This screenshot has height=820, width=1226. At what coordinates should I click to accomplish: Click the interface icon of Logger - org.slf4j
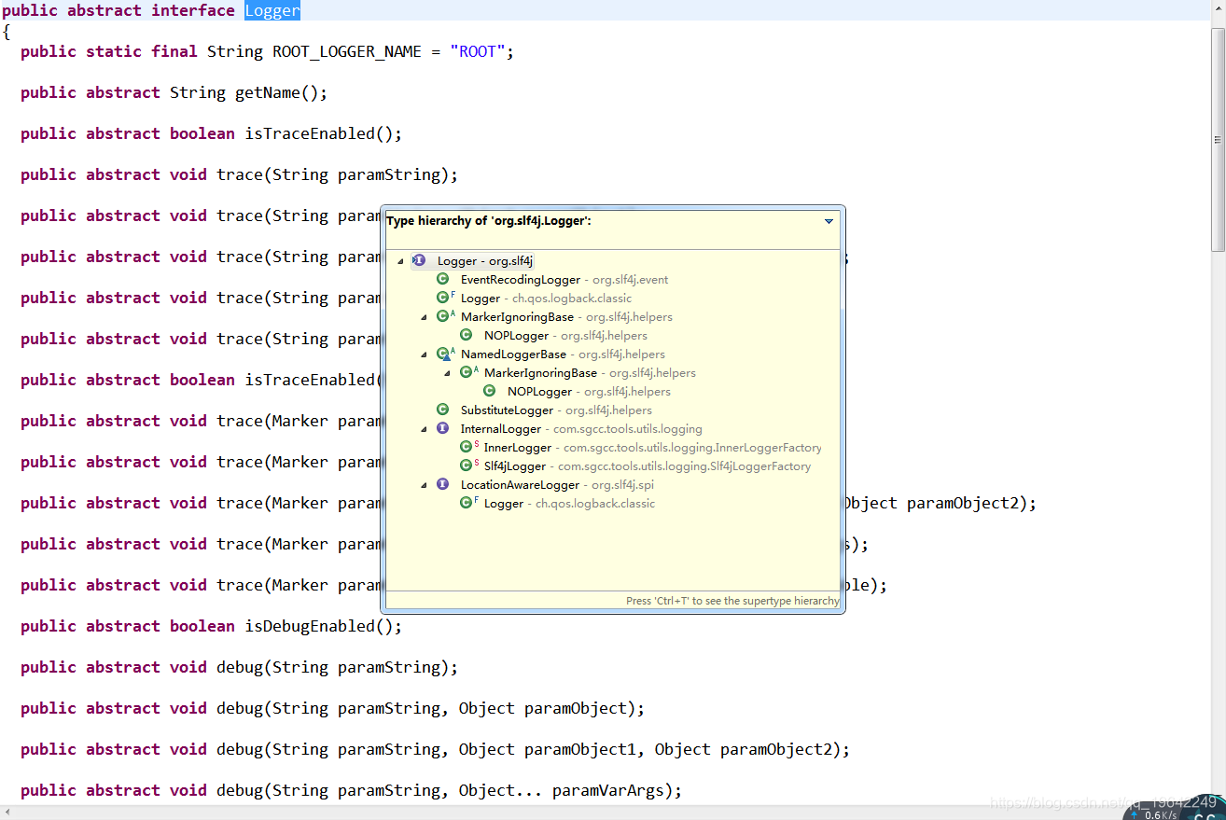[419, 260]
